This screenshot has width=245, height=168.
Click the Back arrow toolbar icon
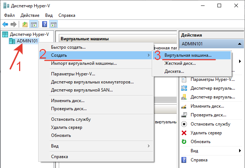click(x=5, y=25)
